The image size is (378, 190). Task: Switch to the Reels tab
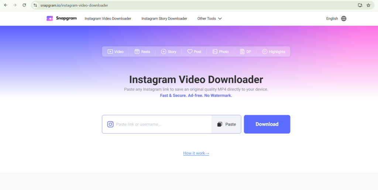click(142, 52)
